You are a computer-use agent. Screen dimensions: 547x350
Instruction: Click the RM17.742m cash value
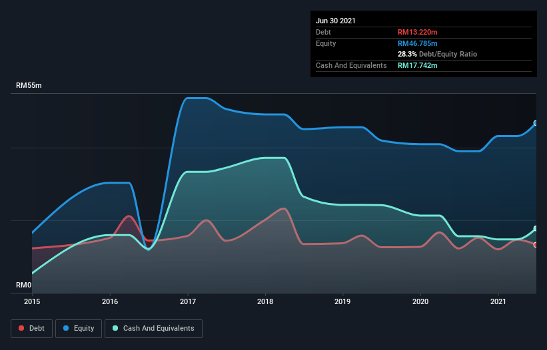point(418,65)
